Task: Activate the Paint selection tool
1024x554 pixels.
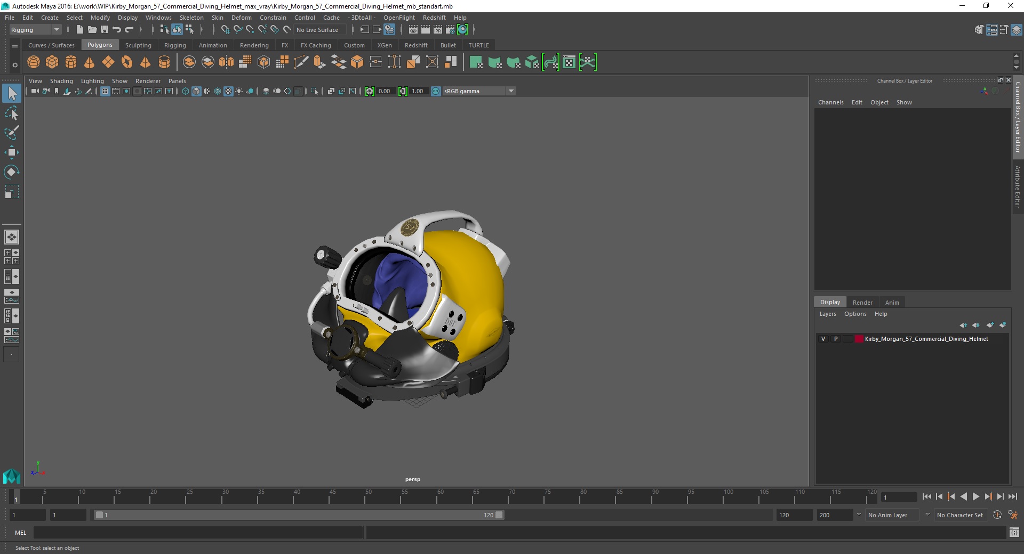Action: click(x=12, y=133)
